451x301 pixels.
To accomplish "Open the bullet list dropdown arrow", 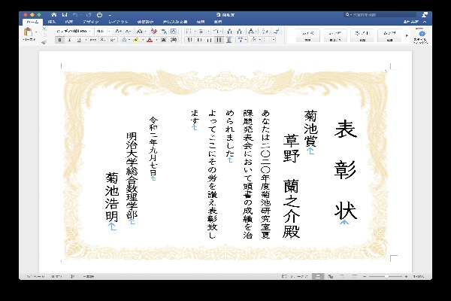I will pyautogui.click(x=195, y=31).
